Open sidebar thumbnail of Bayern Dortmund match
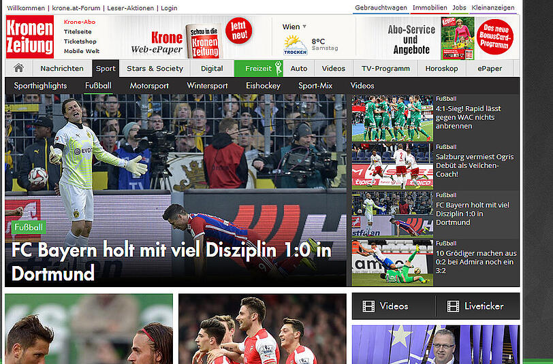553x364 pixels. pyautogui.click(x=392, y=214)
